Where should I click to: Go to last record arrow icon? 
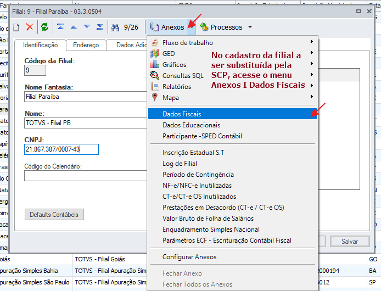pyautogui.click(x=100, y=27)
